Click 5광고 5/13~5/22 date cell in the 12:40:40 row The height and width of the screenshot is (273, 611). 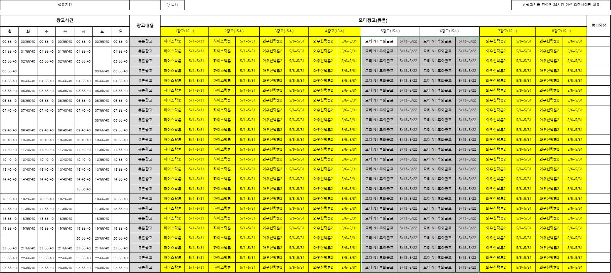tap(408, 159)
